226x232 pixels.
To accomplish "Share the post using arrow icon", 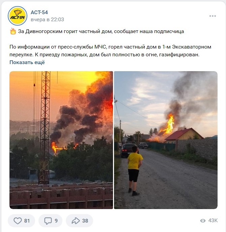I will tap(76, 221).
